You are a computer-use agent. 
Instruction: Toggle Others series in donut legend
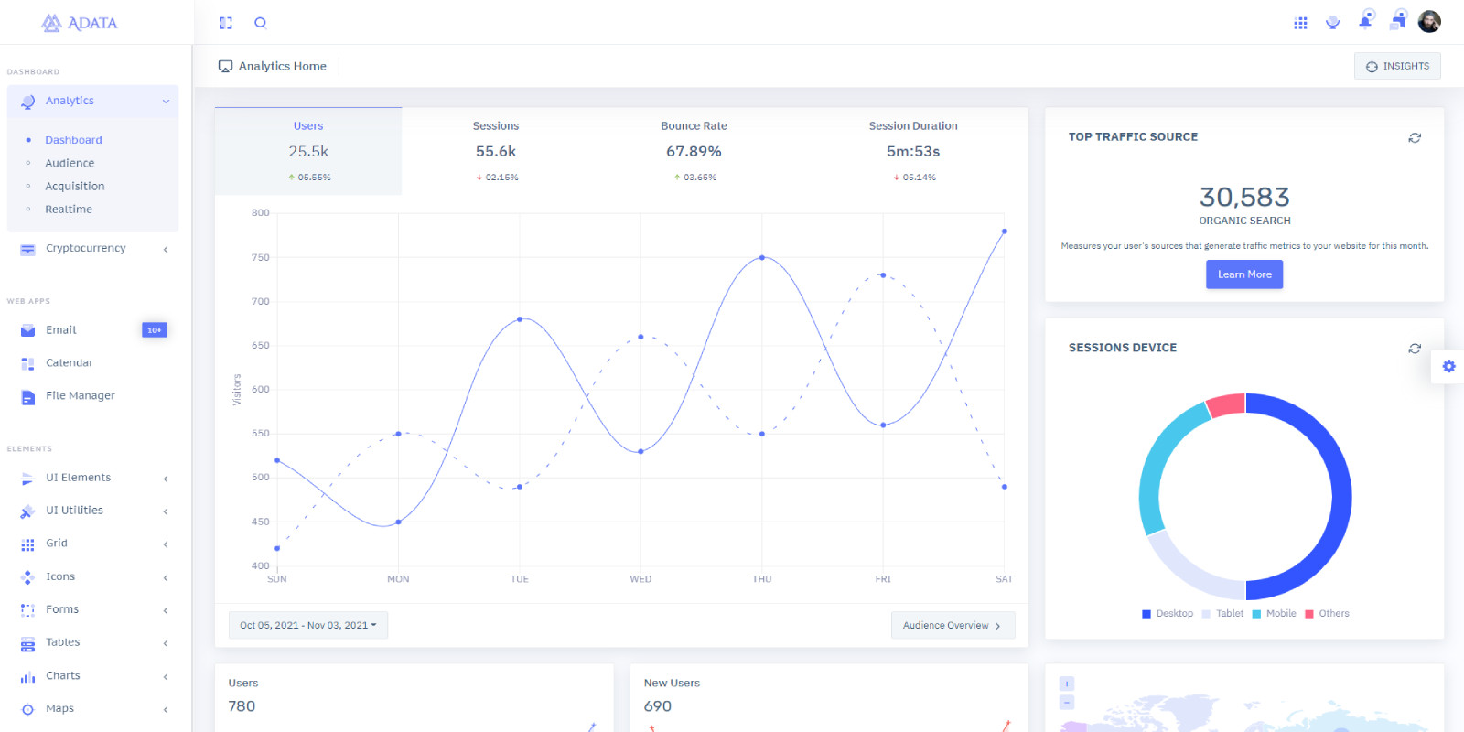click(x=1327, y=614)
